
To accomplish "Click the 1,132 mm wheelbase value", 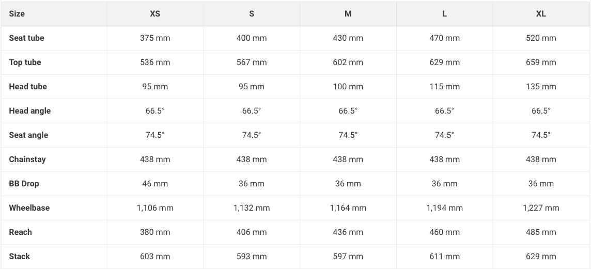I will coord(252,208).
